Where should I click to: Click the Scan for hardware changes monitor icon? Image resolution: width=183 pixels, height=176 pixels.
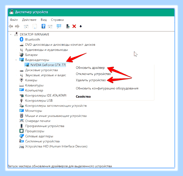coord(59,26)
